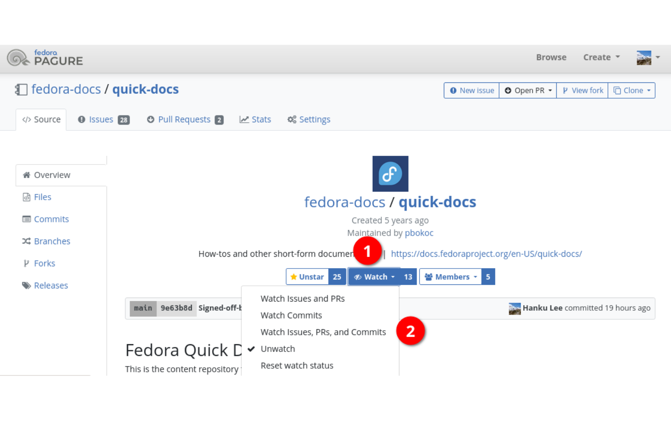Image resolution: width=671 pixels, height=447 pixels.
Task: Open the Stats chart icon tab
Action: point(245,119)
